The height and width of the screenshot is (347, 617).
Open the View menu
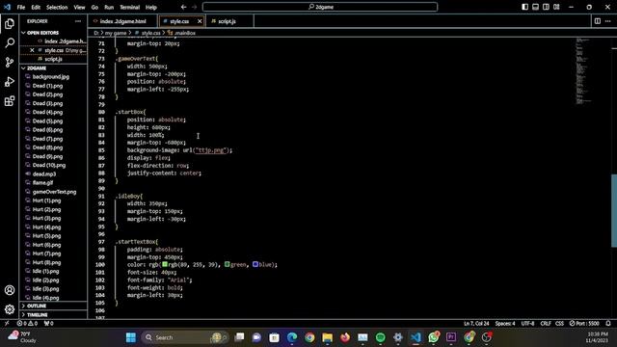(79, 7)
